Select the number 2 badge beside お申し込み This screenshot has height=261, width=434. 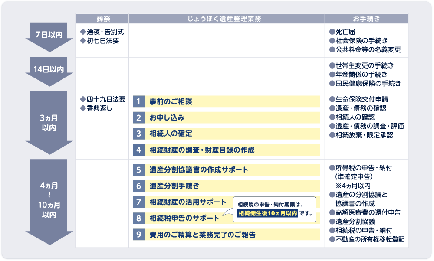138,117
